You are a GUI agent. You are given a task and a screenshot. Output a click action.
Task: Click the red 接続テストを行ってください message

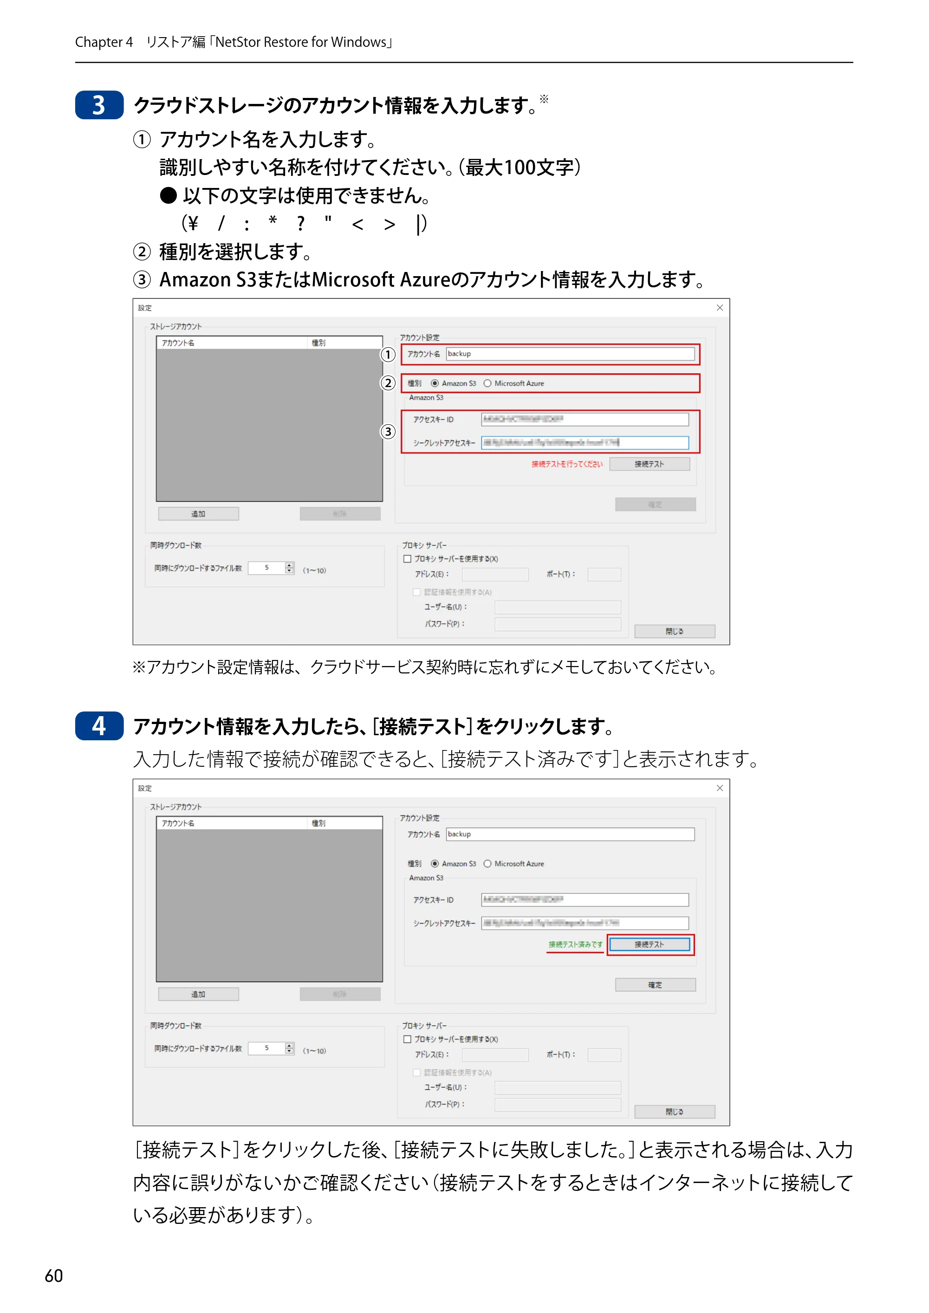(567, 464)
